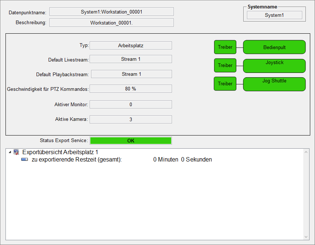315x245 pixels.
Task: Click the '0 Minuten 0 Sekunden' value
Action: tap(183, 160)
